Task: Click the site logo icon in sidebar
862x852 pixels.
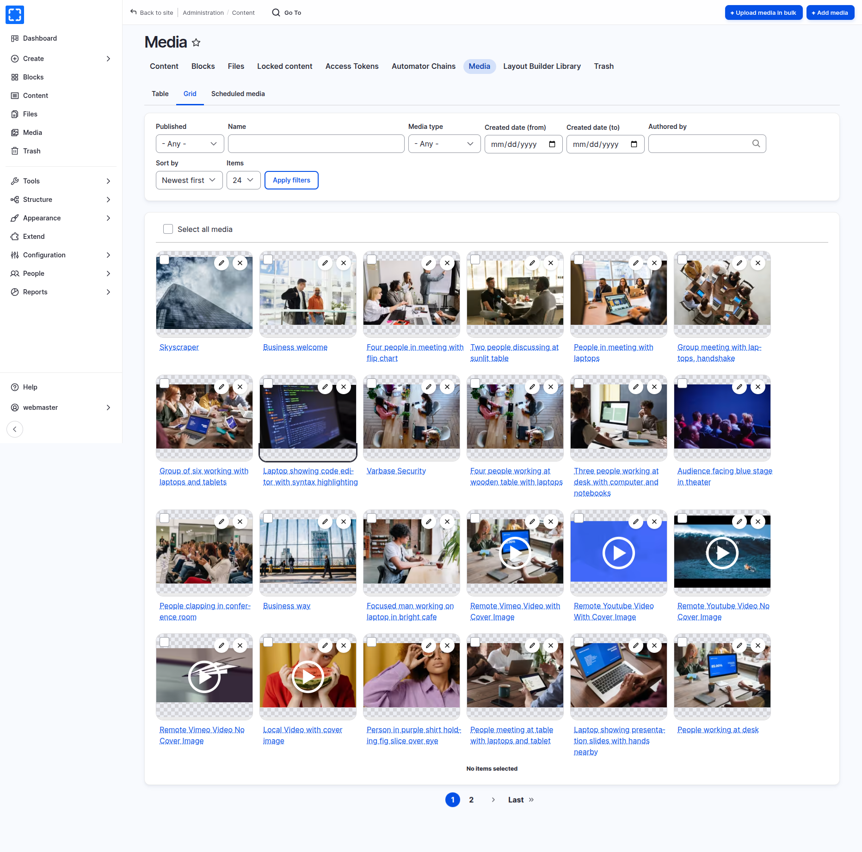Action: tap(15, 15)
